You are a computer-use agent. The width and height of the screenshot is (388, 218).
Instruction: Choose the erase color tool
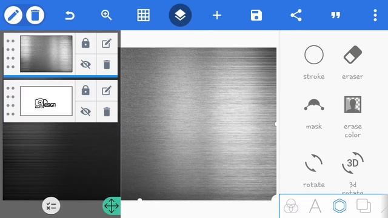353,105
